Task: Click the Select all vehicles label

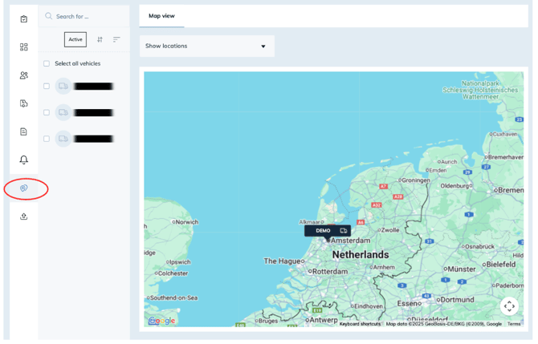Action: coord(78,63)
